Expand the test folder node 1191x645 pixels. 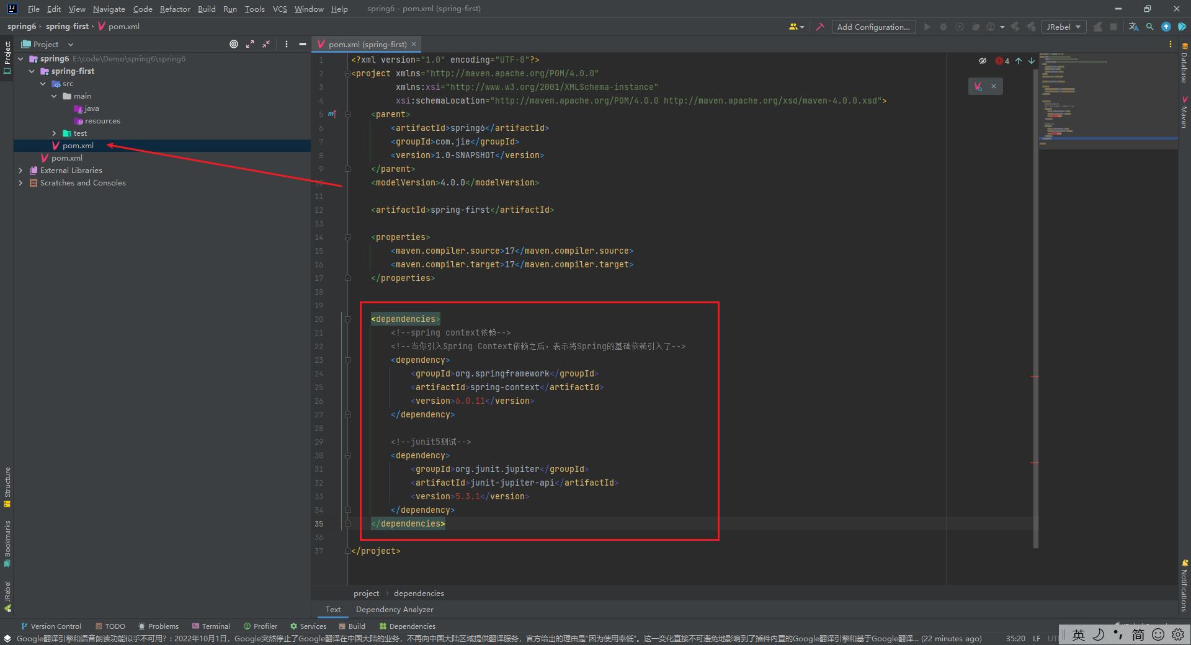[x=54, y=133]
